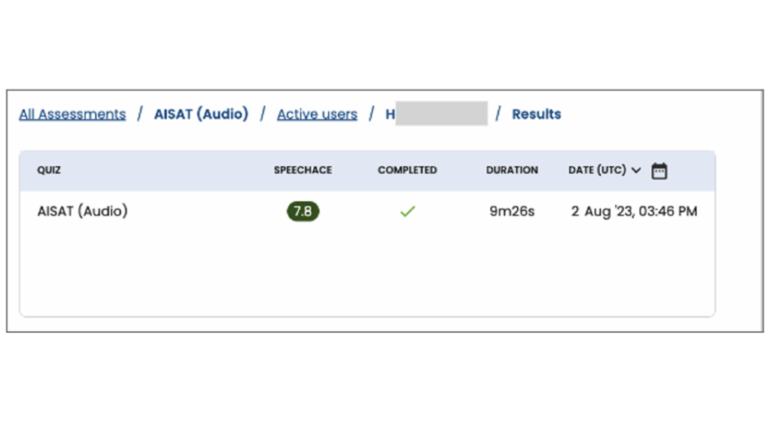The height and width of the screenshot is (433, 771).
Task: Click the 7.8 Speechace score badge
Action: (x=303, y=211)
